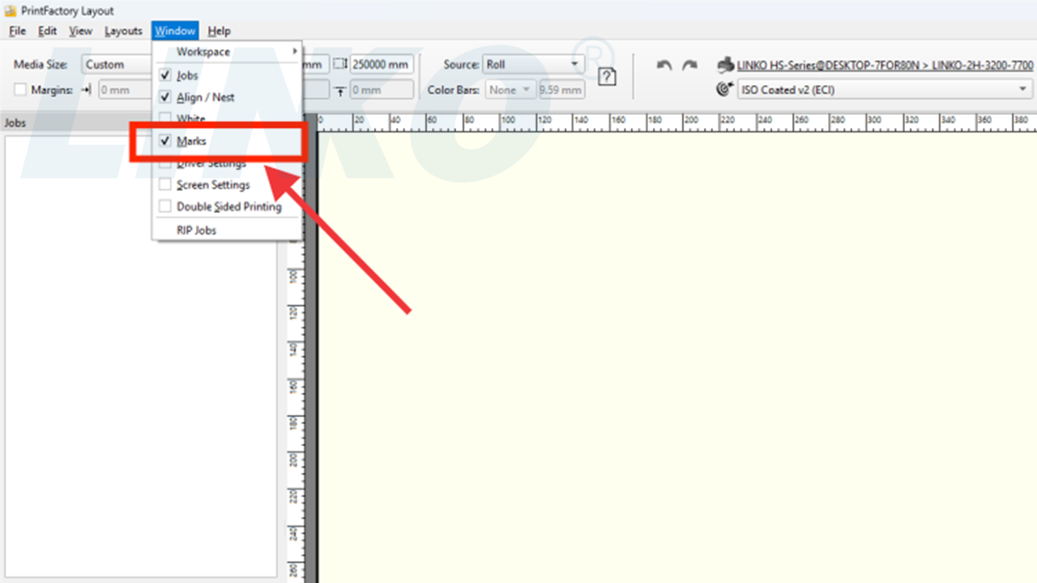
Task: Click the color profile icon beside ISO Coated
Action: click(x=725, y=89)
